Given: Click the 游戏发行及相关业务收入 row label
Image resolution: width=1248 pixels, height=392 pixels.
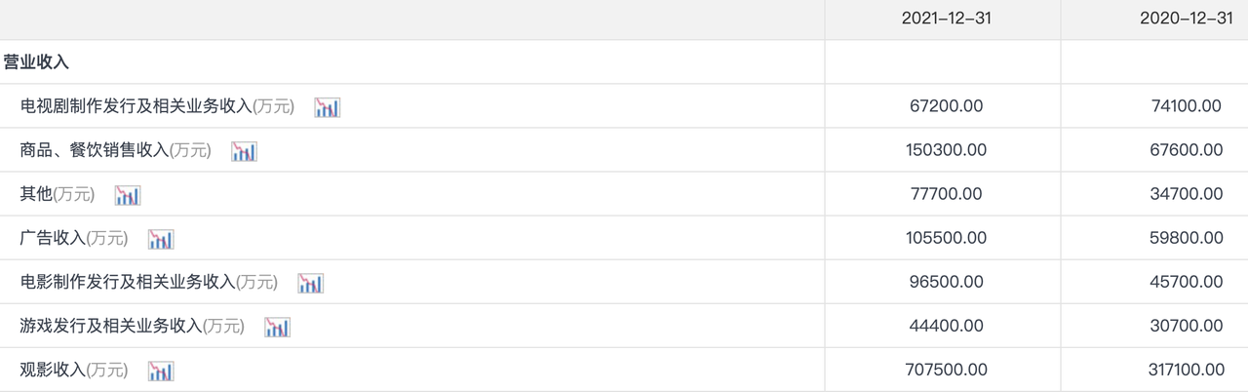Looking at the screenshot, I should click(111, 326).
